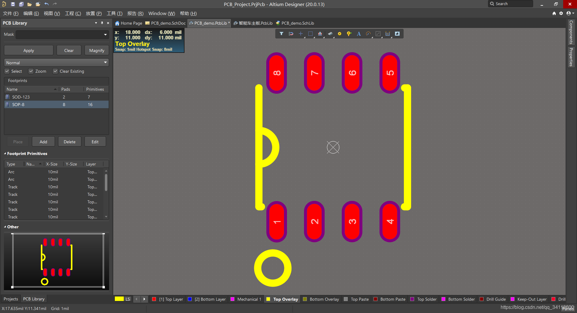Open the Components side panel tab
Image resolution: width=577 pixels, height=313 pixels.
pos(571,32)
